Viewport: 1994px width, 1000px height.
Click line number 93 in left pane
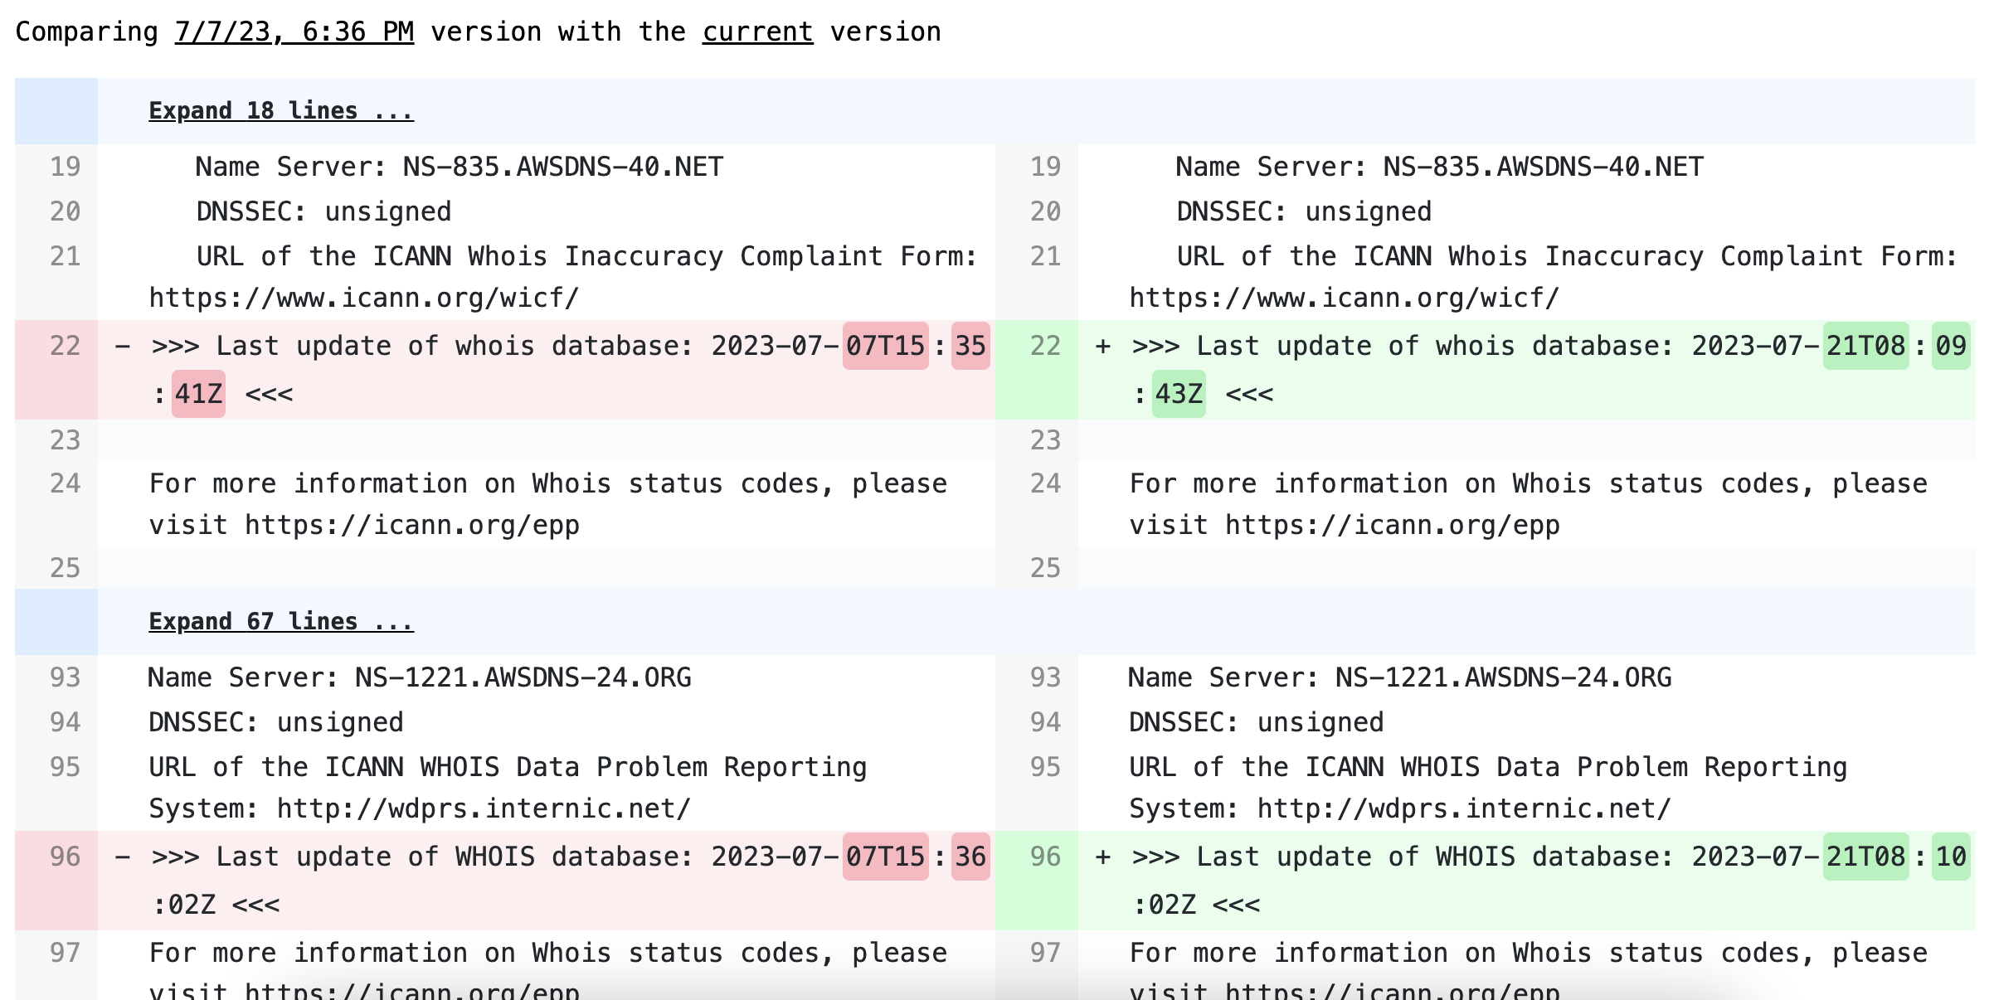click(63, 677)
